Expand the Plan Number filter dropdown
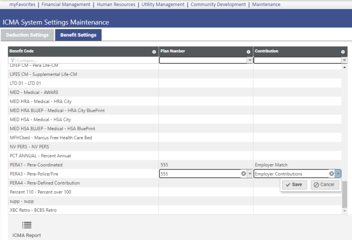The width and height of the screenshot is (352, 240). pos(249,60)
